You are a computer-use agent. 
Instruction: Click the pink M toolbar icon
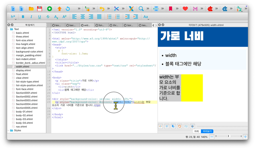tap(195, 8)
